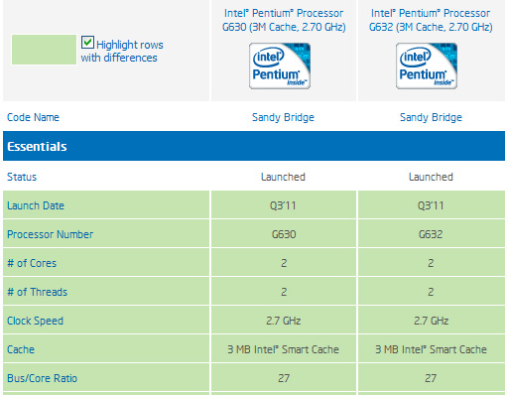Viewport: 509px width, 395px height.
Task: Select the Bus/Core Ratio 27 value for G630
Action: click(x=284, y=378)
